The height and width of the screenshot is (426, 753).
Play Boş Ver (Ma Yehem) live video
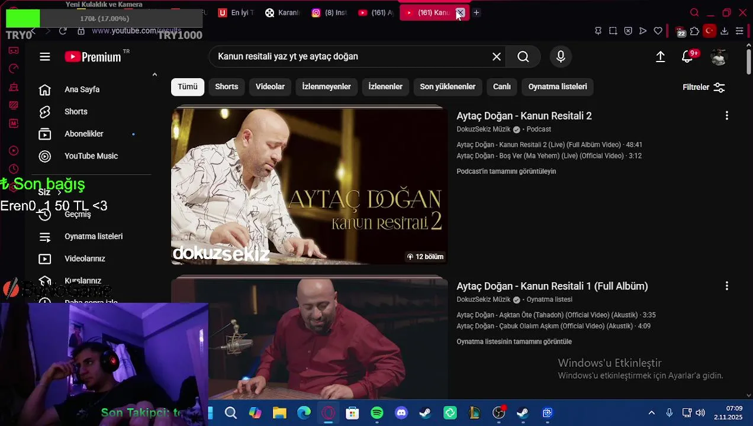click(549, 156)
